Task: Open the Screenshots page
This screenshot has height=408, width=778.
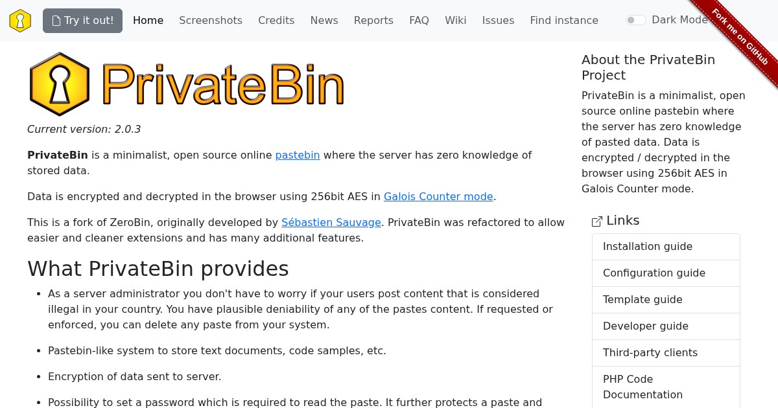Action: 211,21
